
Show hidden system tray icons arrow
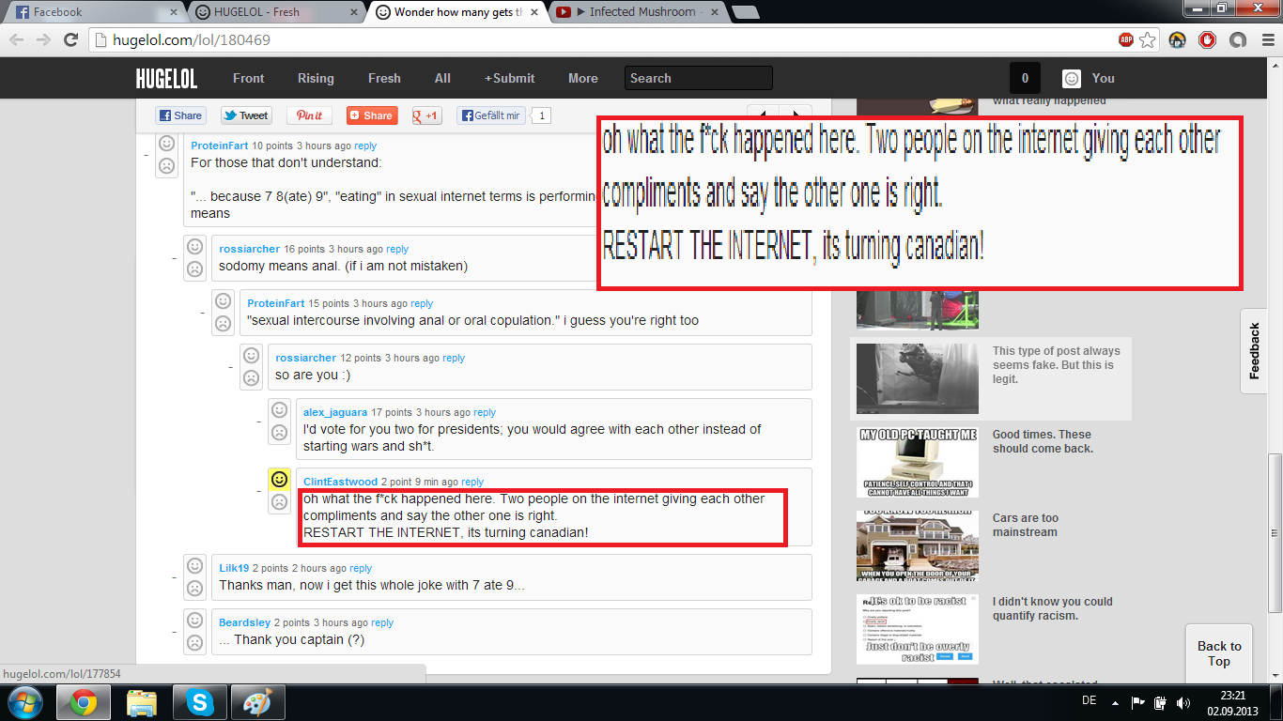(x=1115, y=702)
